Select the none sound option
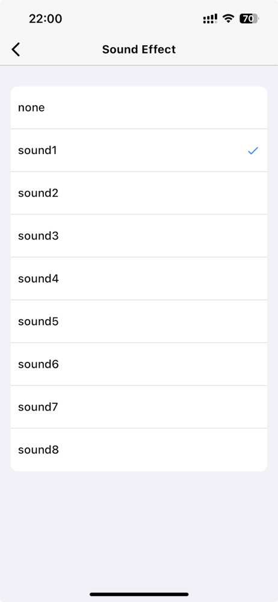This screenshot has height=602, width=278. 139,108
